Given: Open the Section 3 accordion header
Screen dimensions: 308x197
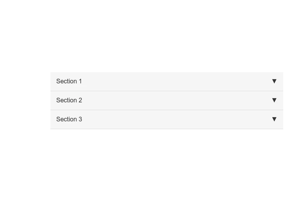Looking at the screenshot, I should [x=166, y=119].
